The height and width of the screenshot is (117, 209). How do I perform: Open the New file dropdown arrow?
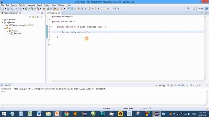point(5,9)
